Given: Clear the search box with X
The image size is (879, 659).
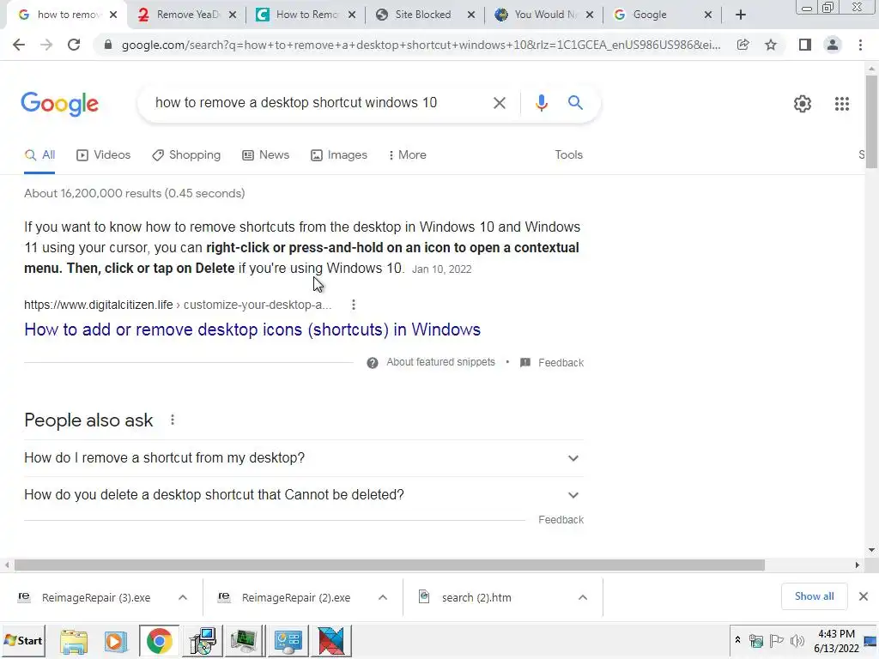Looking at the screenshot, I should pos(499,103).
